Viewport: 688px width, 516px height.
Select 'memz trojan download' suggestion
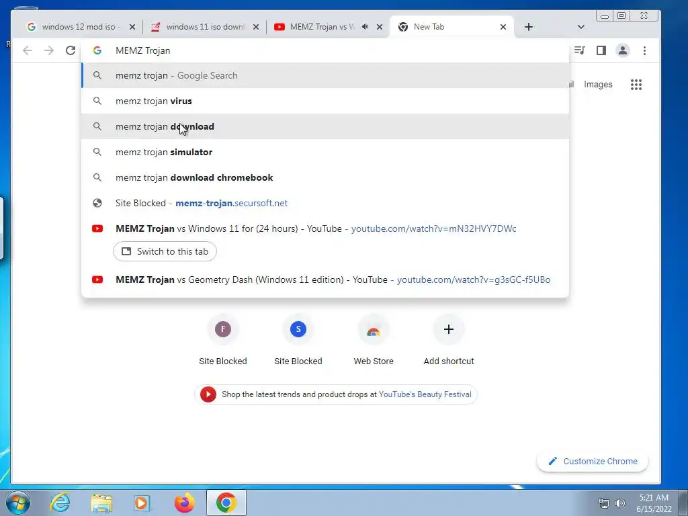tap(325, 126)
